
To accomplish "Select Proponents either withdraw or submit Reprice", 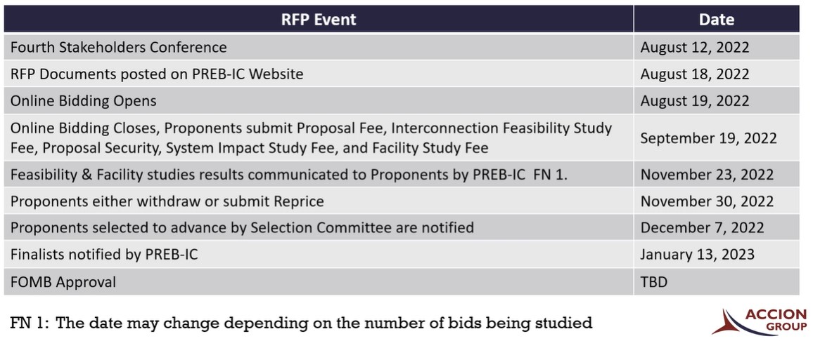I will tap(167, 201).
